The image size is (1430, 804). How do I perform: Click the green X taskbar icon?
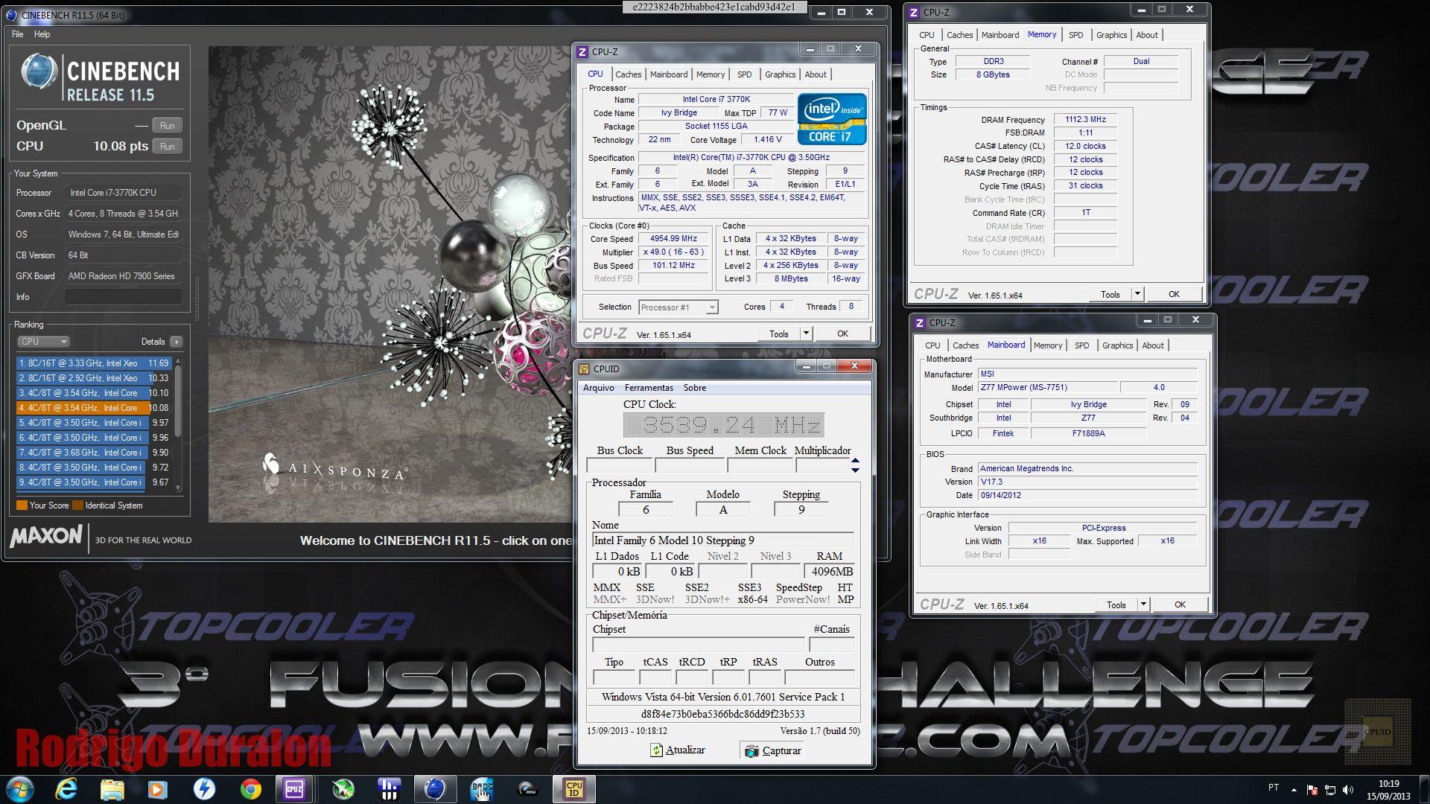click(x=343, y=789)
